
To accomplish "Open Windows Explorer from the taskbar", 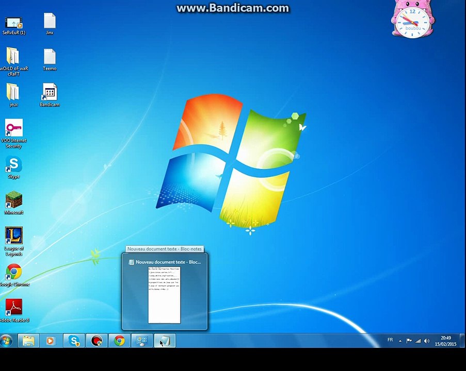I will (28, 341).
